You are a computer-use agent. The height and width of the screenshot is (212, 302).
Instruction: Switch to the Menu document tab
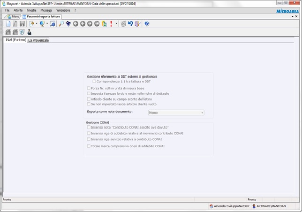[x=13, y=16]
